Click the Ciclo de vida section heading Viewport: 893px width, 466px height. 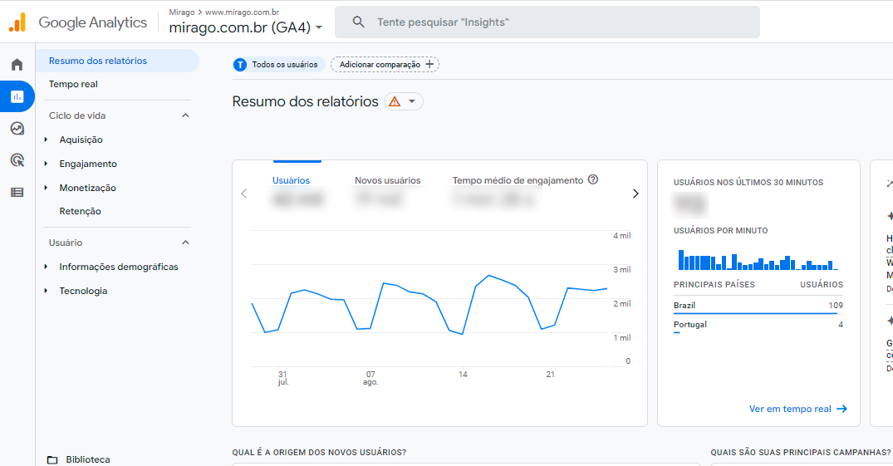(x=77, y=115)
